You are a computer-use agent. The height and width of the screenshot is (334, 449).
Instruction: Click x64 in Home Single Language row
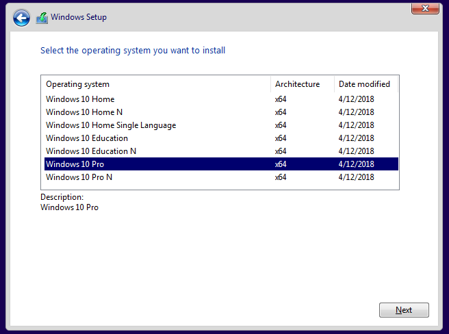[281, 125]
